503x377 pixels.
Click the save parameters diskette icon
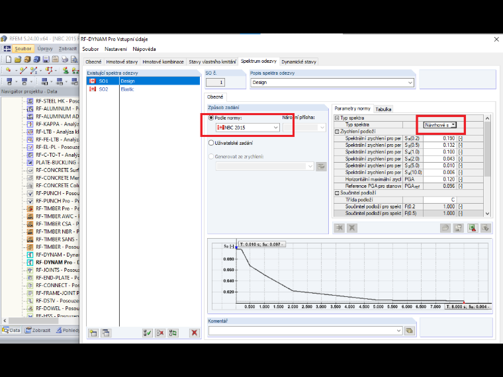pyautogui.click(x=458, y=228)
